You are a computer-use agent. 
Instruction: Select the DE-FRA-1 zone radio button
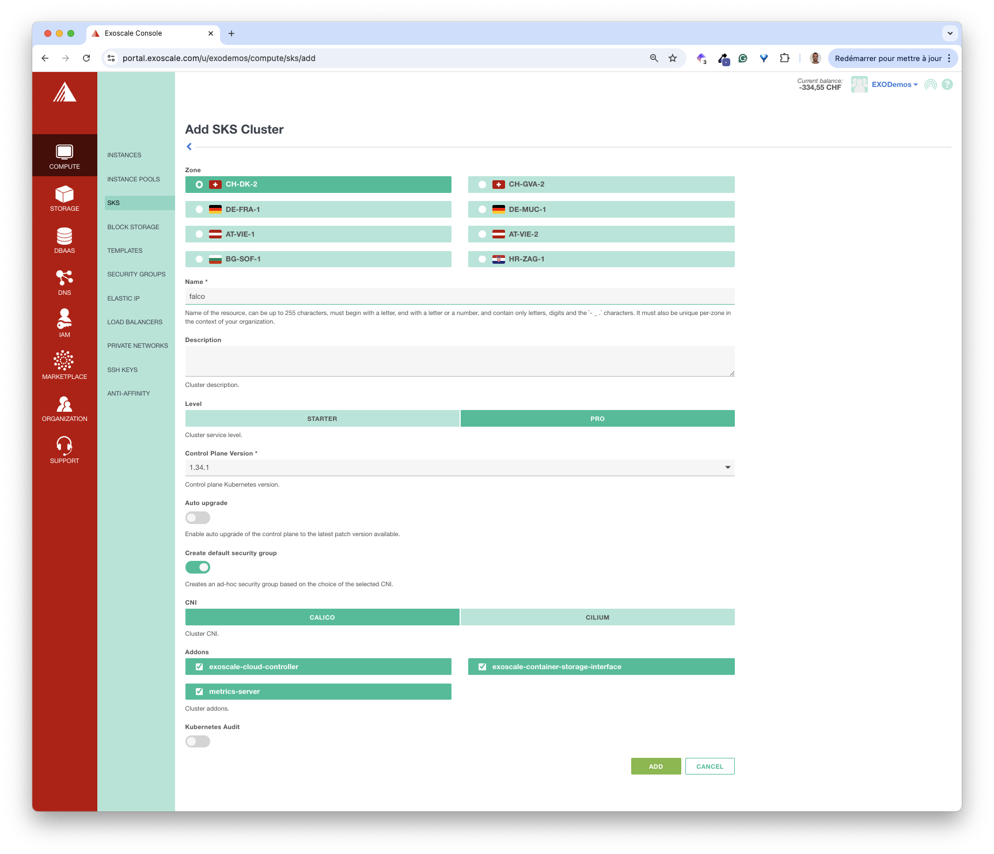[199, 210]
